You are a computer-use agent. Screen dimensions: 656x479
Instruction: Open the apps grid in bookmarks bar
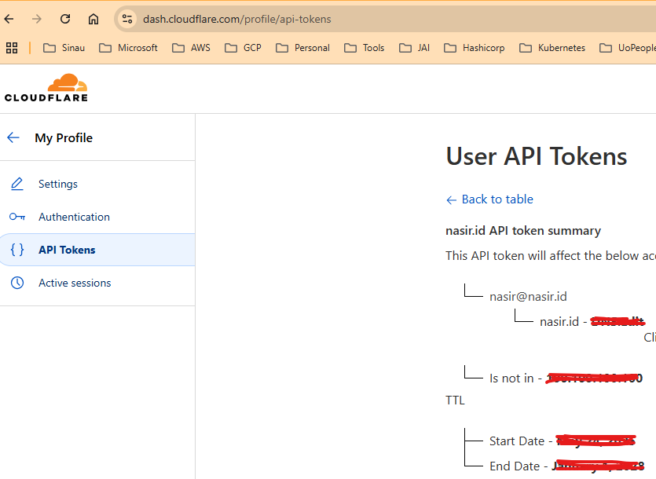point(12,48)
